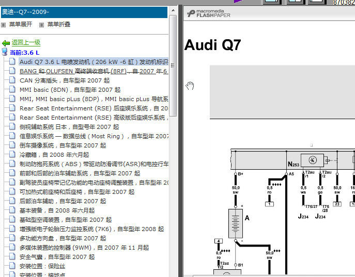The image size is (355, 277).
Task: Click the 当前:3.6 L computer icon
Action: pos(5,52)
